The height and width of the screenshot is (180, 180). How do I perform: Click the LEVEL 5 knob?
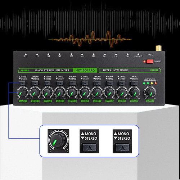click(72, 92)
